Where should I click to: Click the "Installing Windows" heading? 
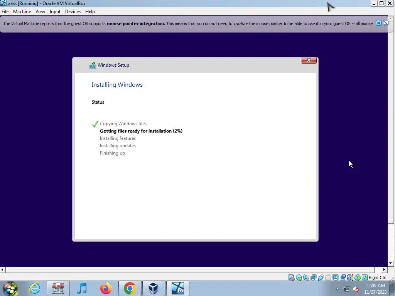click(117, 84)
